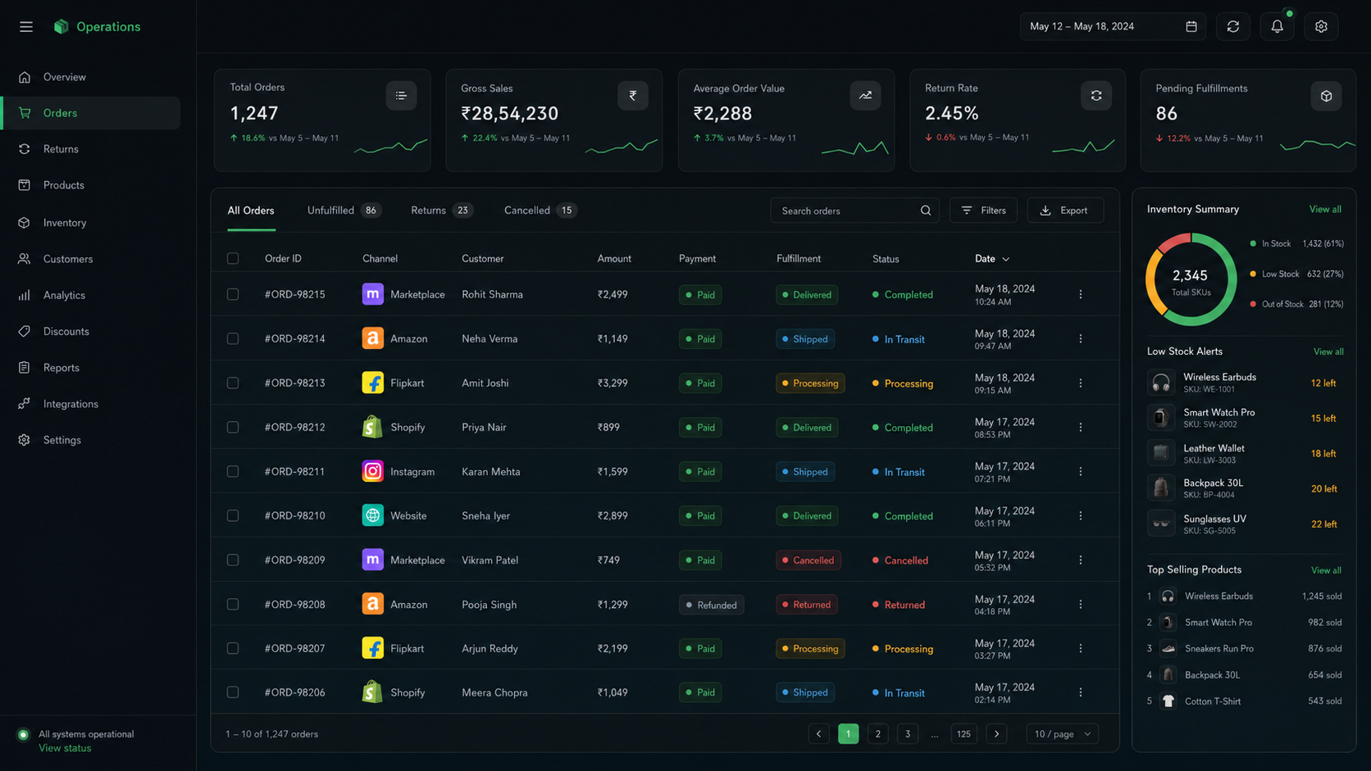Click Marketplace channel icon for Rohit Sharma
1371x771 pixels.
tap(372, 294)
